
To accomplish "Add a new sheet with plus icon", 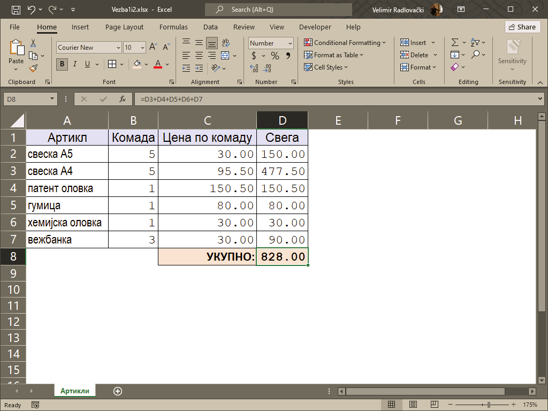I will (118, 391).
